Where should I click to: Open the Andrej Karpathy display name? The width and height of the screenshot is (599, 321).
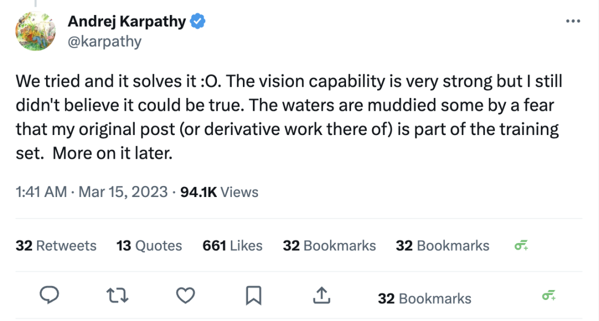tap(126, 22)
